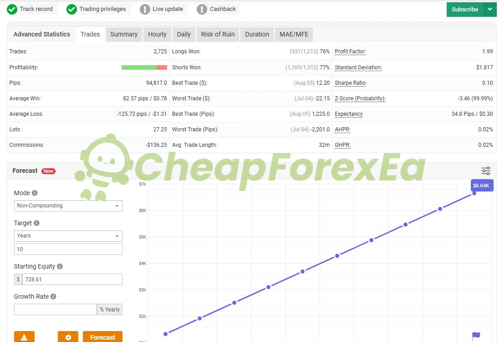500x342 pixels.
Task: Click the Cashback warning icon
Action: tap(202, 9)
